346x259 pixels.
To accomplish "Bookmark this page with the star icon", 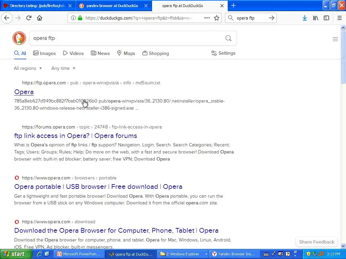I will (x=217, y=18).
